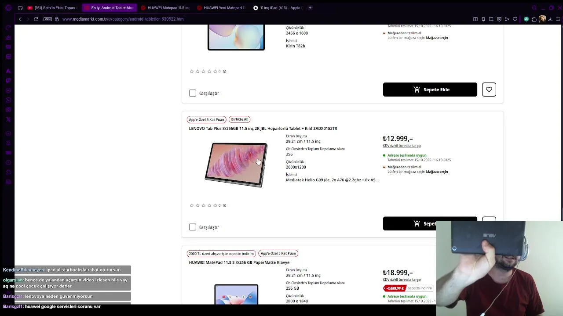Click App'e Özel 5 Kat Puan Lenovo badge
563x316 pixels.
pos(207,119)
